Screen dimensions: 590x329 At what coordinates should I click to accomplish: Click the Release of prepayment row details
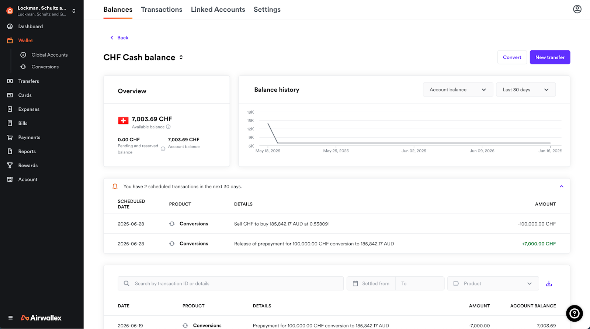click(314, 244)
